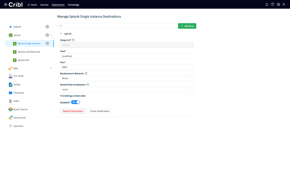This screenshot has height=181, width=290.
Task: Open the Knowledge menu
Action: pyautogui.click(x=74, y=5)
